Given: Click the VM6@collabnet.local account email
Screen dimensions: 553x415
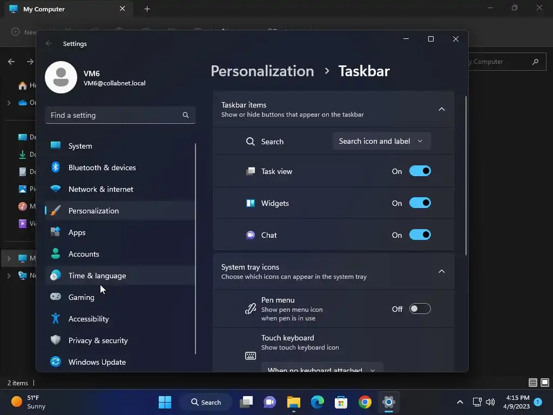Looking at the screenshot, I should pos(114,83).
